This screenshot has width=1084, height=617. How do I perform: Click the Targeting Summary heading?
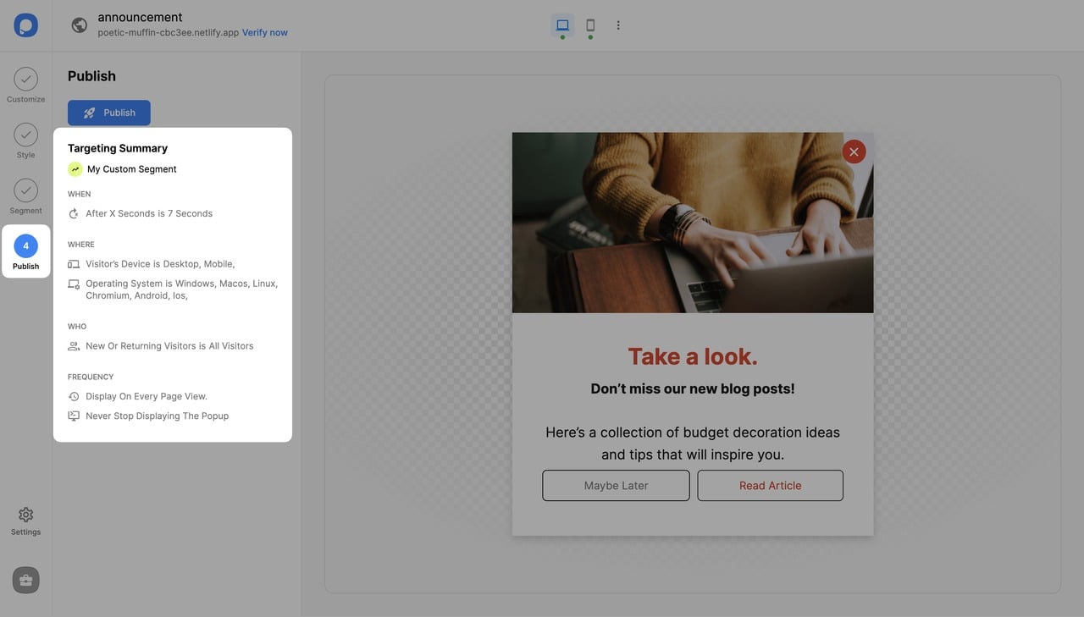click(118, 148)
